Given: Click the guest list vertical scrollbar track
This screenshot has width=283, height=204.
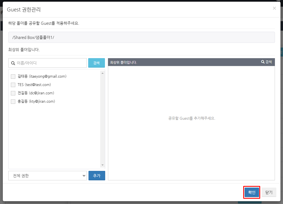Looking at the screenshot, I should 102,120.
